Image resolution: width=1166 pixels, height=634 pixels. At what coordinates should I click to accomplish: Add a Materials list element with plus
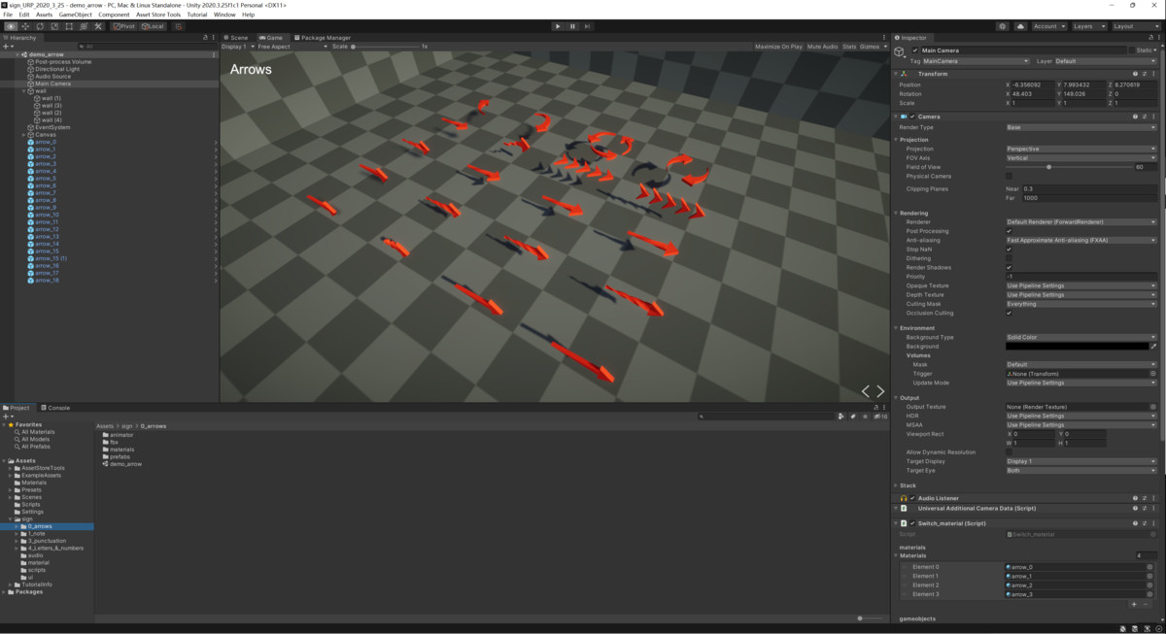pos(1134,604)
